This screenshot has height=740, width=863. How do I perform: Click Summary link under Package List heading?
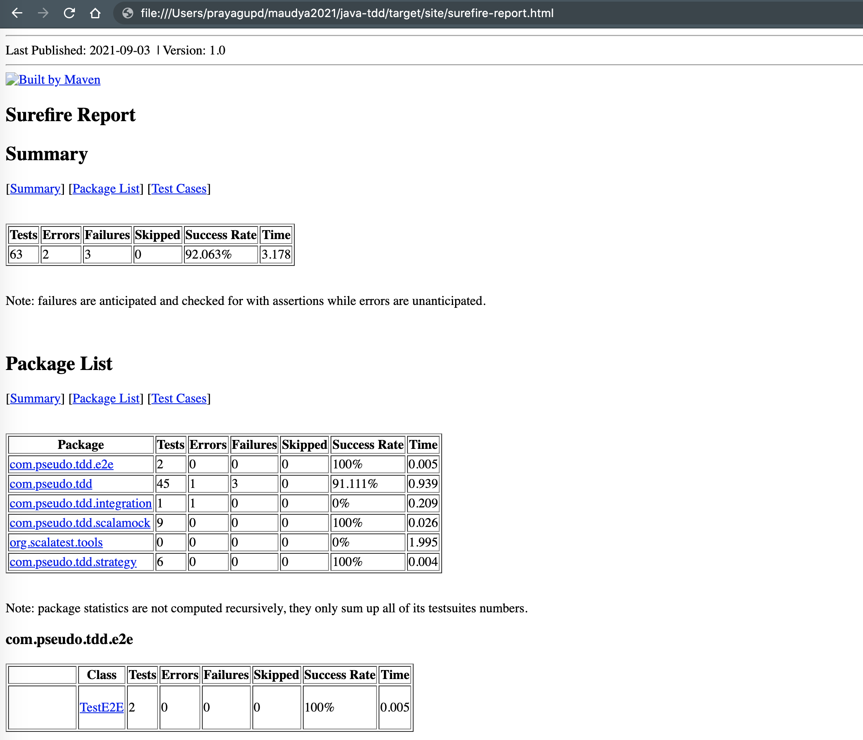pos(35,398)
